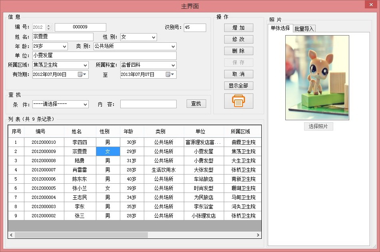Click the 姓名 column header in the list

(x=80, y=131)
